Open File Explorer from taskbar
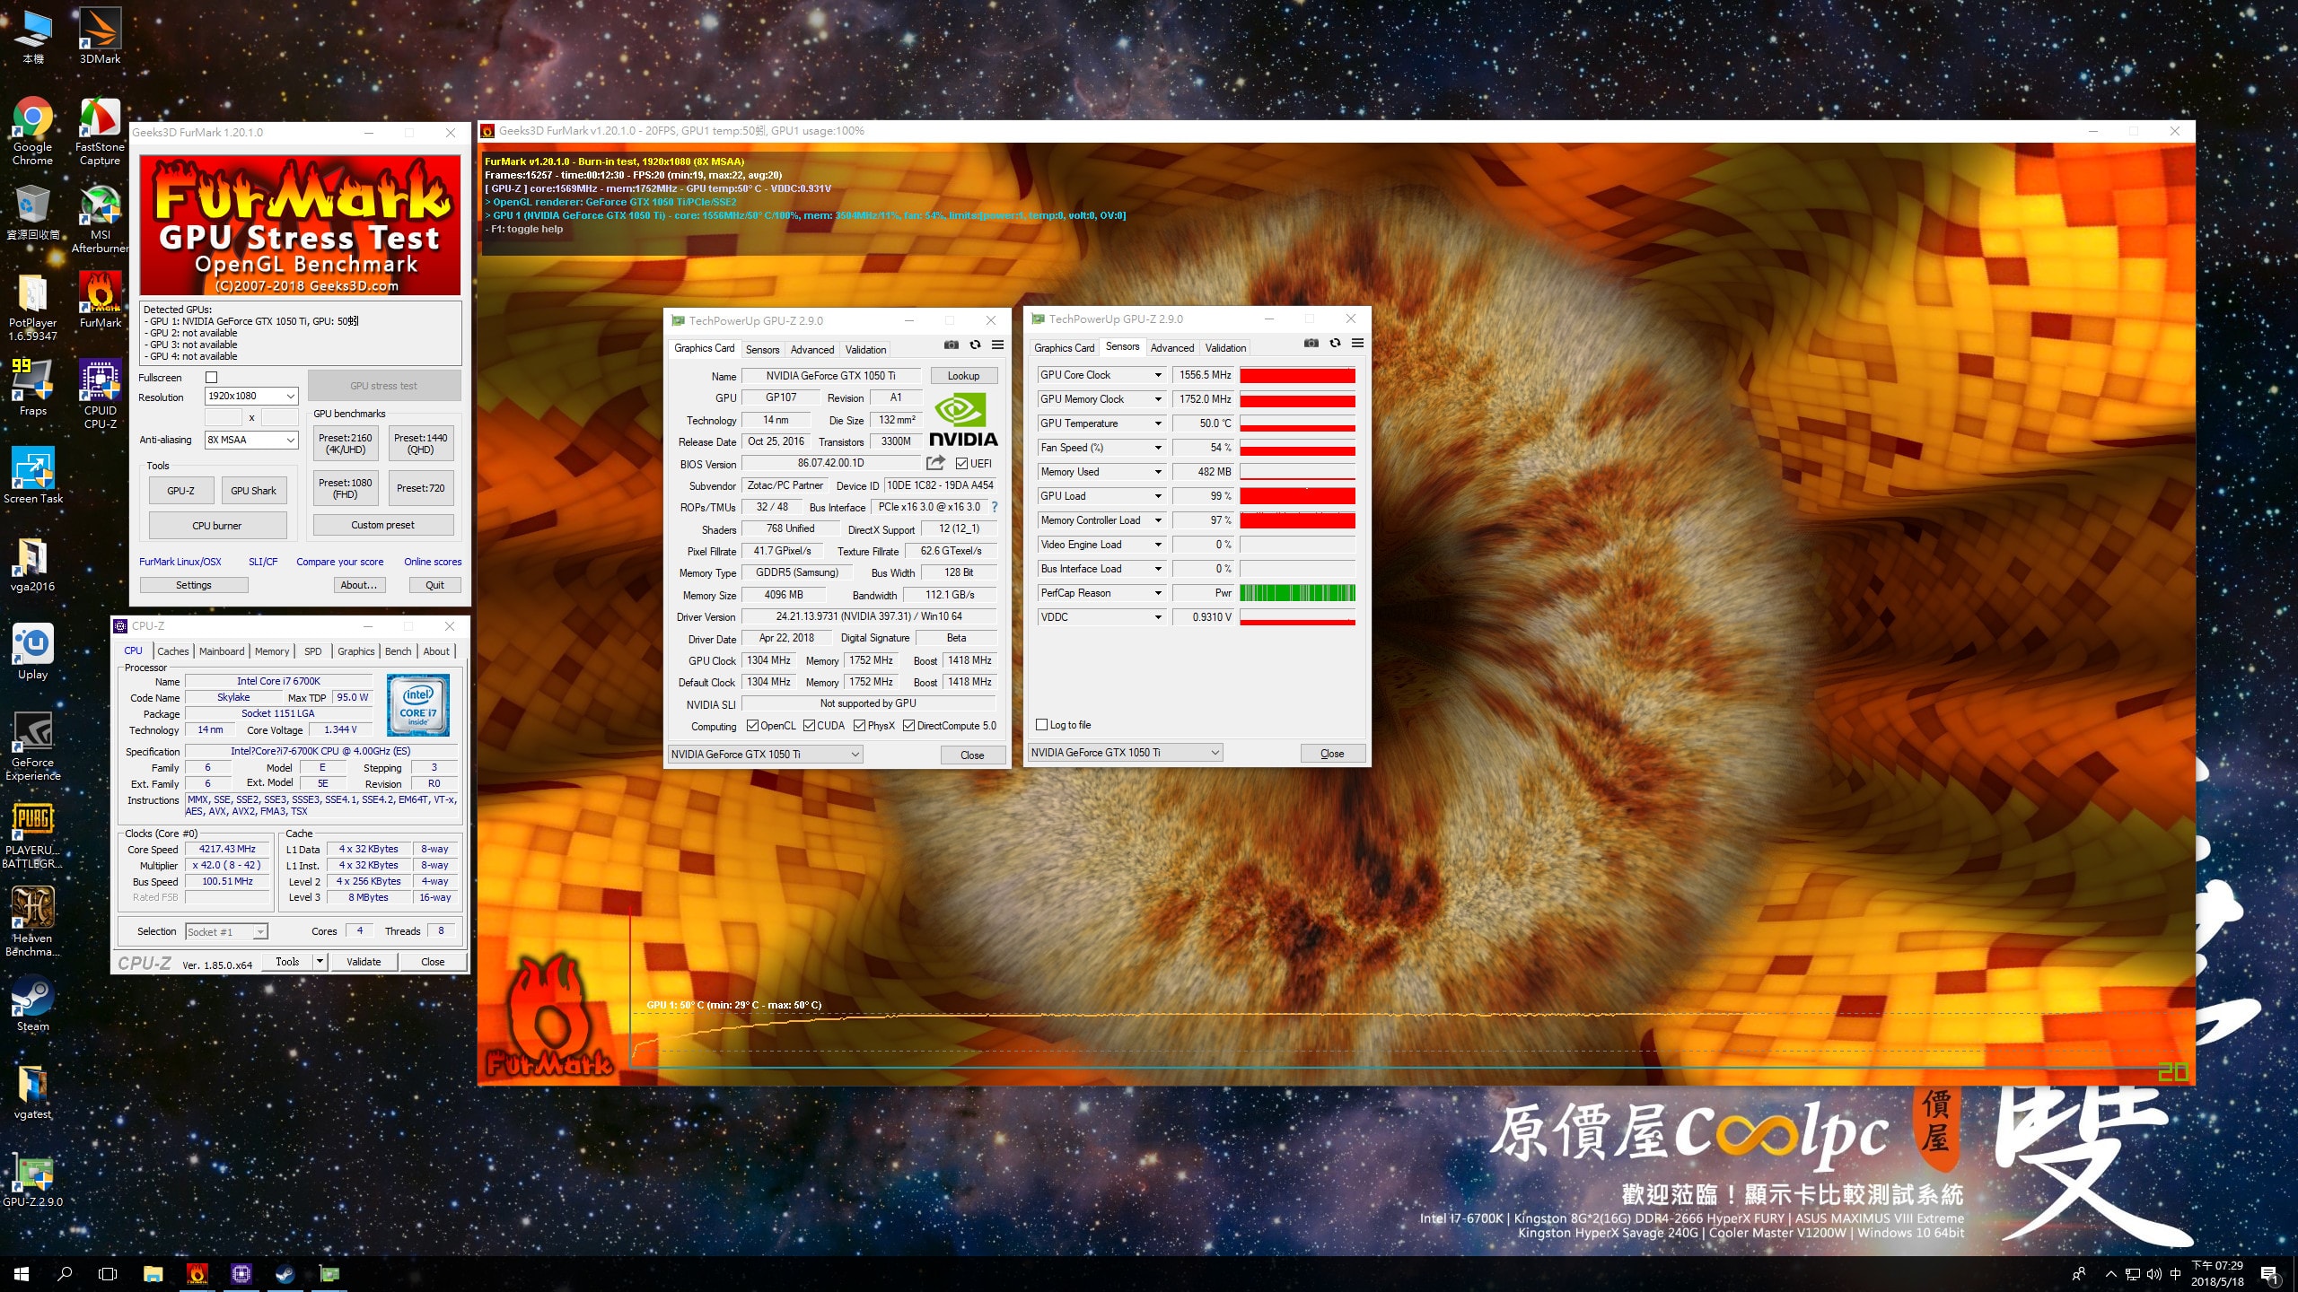2298x1292 pixels. (x=153, y=1274)
